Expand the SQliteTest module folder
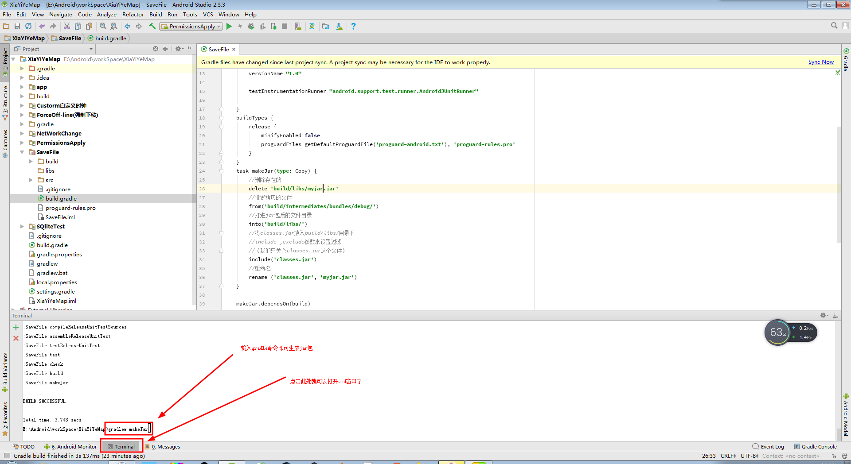 (x=22, y=227)
